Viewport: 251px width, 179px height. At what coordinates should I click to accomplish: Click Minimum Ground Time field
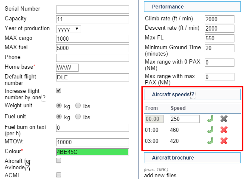[220, 48]
